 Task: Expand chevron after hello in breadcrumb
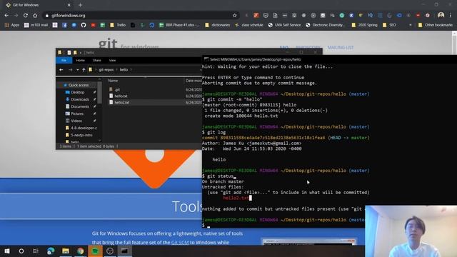(131, 70)
